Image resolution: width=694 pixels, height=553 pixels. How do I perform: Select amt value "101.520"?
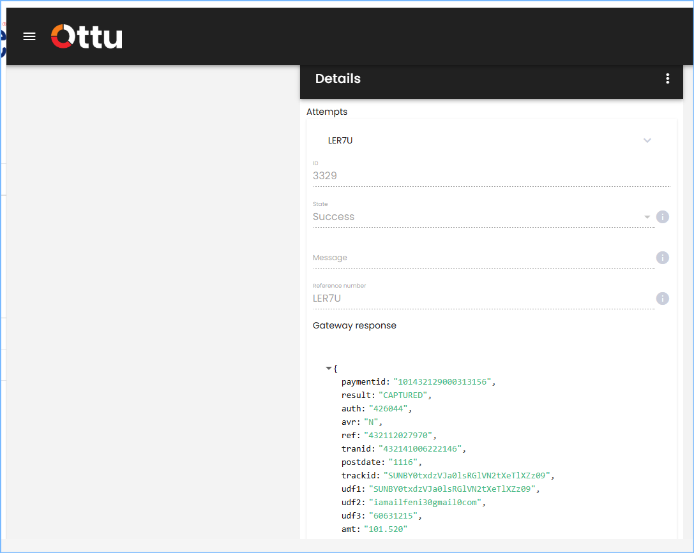point(386,529)
